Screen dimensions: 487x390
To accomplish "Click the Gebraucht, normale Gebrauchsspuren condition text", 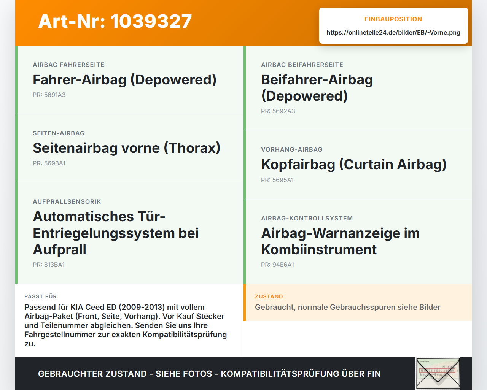I will click(348, 307).
